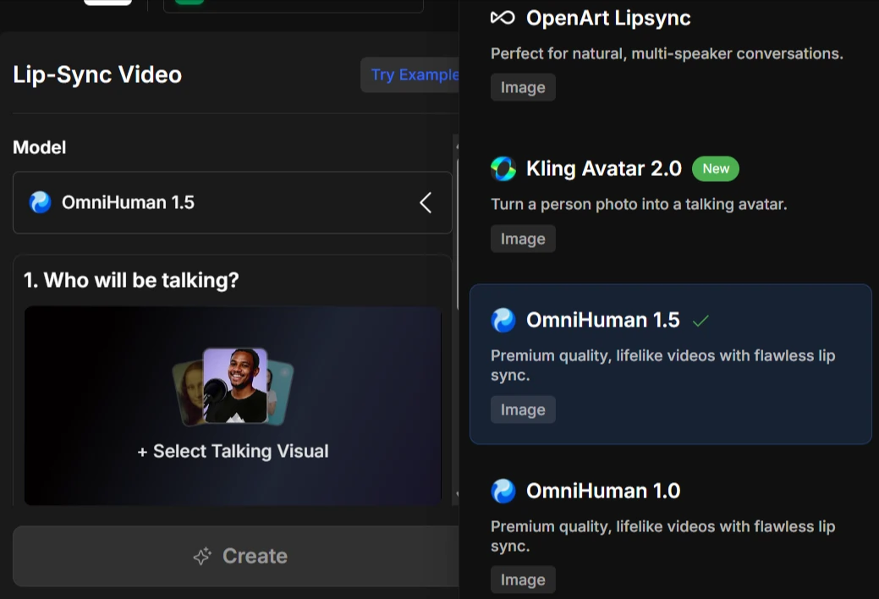Choose Kling Avatar 2.0 model option

pyautogui.click(x=671, y=204)
